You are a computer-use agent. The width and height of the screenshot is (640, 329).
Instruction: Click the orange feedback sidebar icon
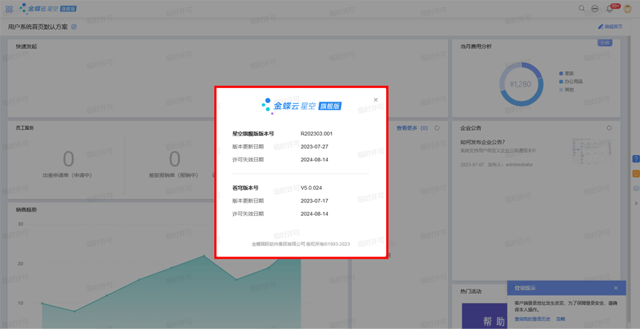click(636, 173)
